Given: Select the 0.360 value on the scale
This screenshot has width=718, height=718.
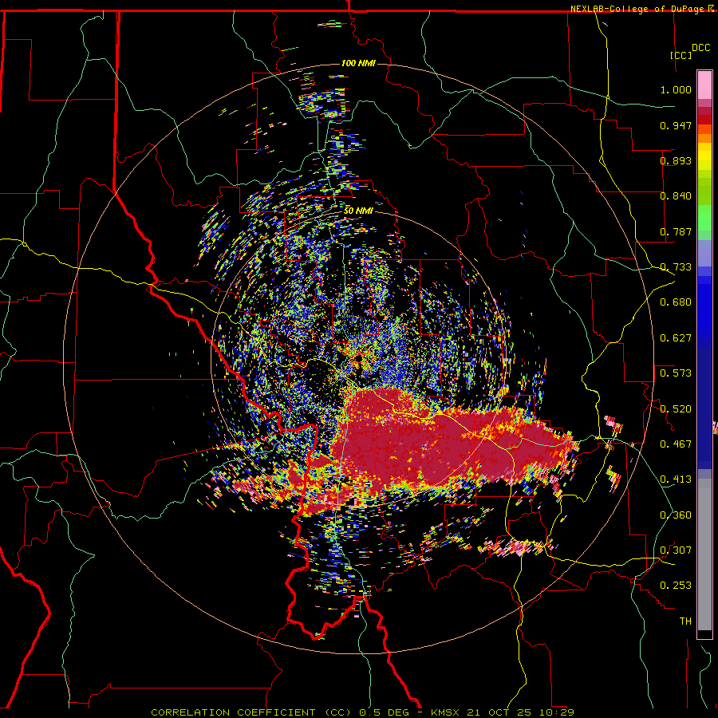Looking at the screenshot, I should pos(676,515).
